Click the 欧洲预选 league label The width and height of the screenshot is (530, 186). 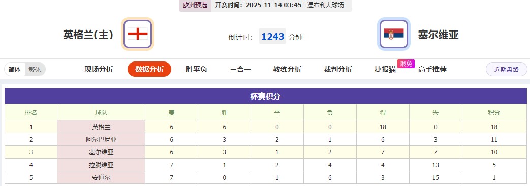[x=195, y=5]
